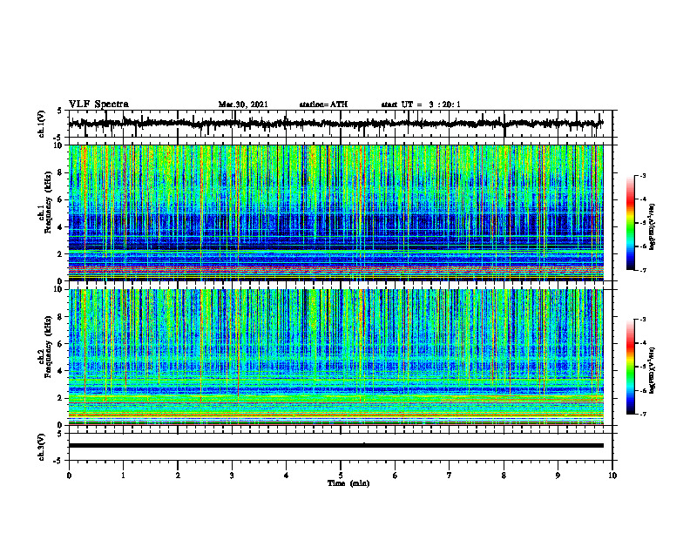Click the ch.1 "Frequency (kHz)" axis label

(x=48, y=203)
